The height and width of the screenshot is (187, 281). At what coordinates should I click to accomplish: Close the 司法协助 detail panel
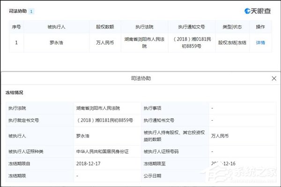(x=274, y=78)
